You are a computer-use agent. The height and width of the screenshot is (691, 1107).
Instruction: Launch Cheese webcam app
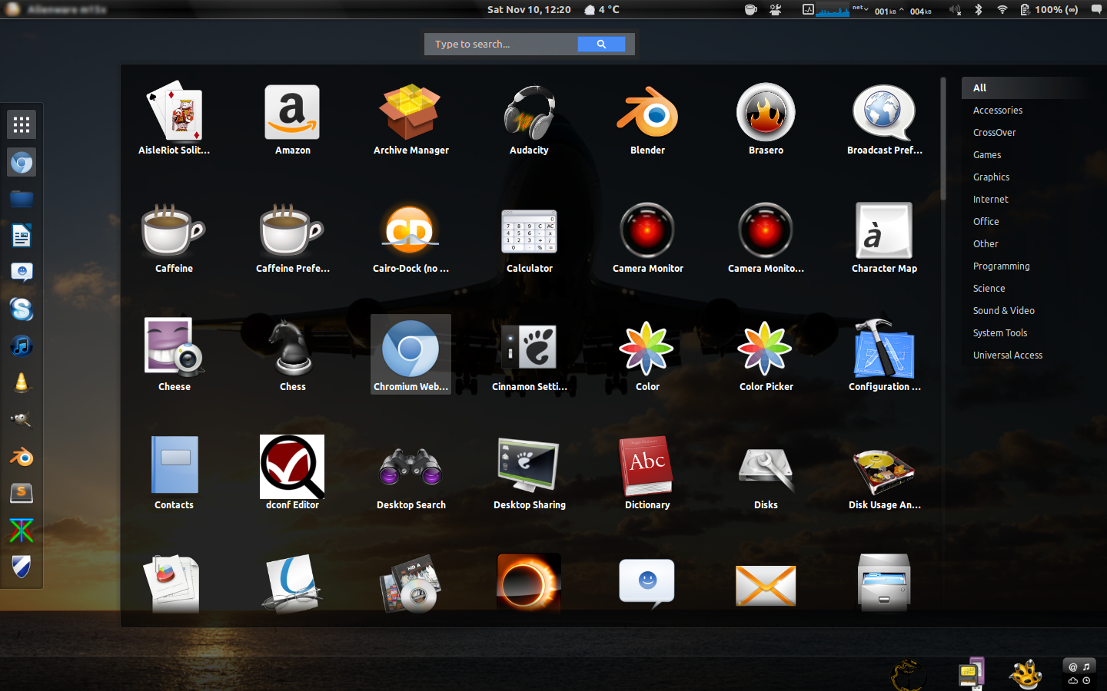click(175, 355)
